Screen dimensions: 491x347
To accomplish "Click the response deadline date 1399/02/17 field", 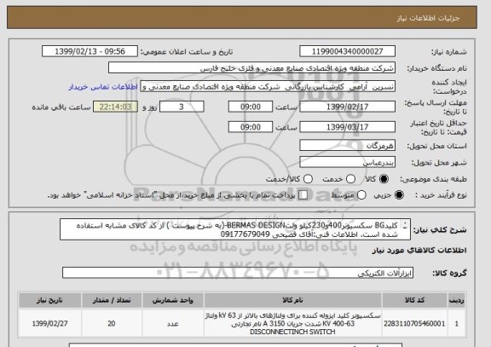I will coord(347,107).
